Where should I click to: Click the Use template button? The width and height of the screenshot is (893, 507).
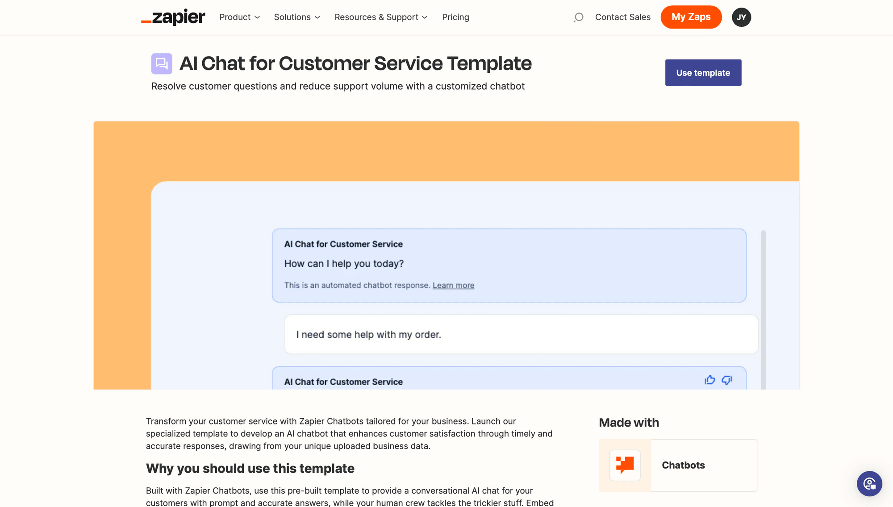pos(703,72)
